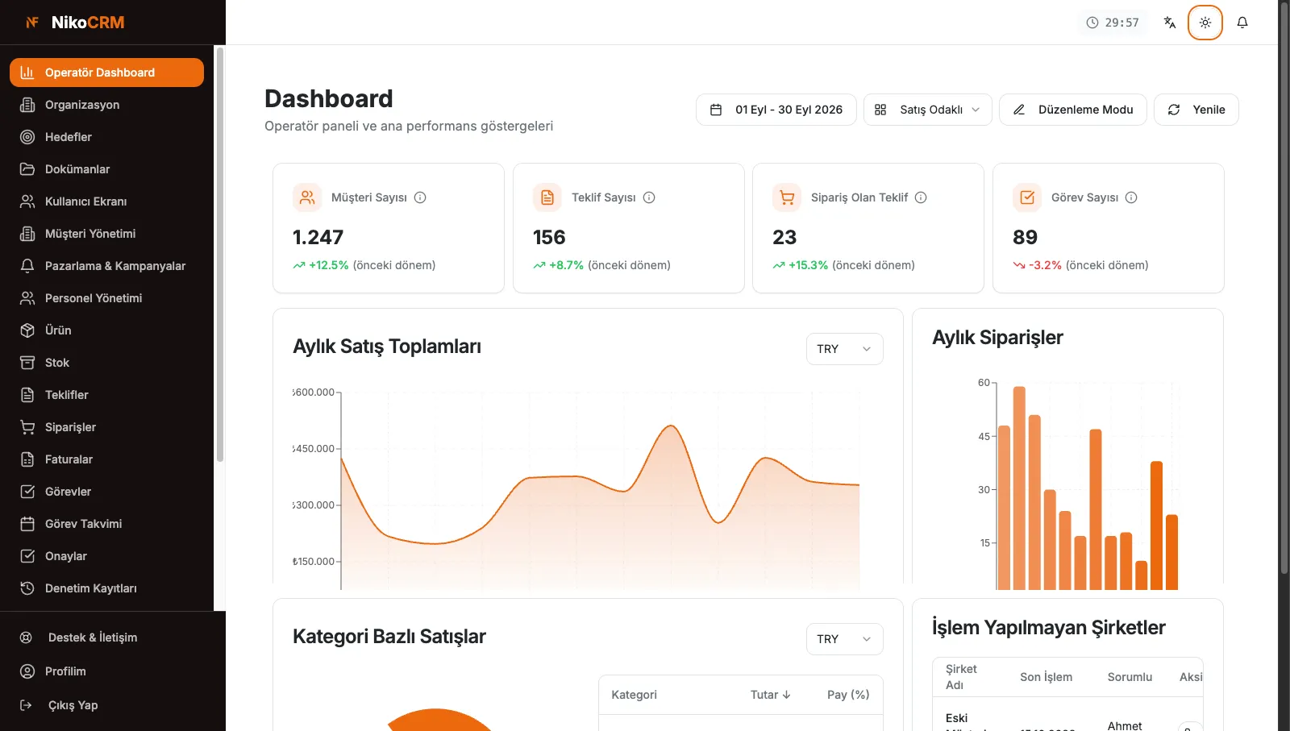
Task: Sort table by Tutar column
Action: [x=770, y=695]
